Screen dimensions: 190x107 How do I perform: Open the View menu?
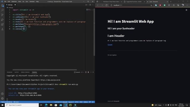point(20,1)
